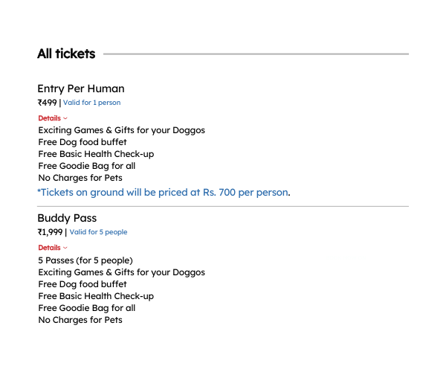Click the ₹1,999 price text
446x372 pixels.
[x=50, y=232]
